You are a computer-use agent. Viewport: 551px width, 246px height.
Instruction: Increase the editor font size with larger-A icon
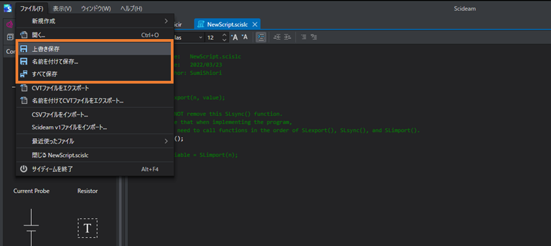click(x=234, y=37)
